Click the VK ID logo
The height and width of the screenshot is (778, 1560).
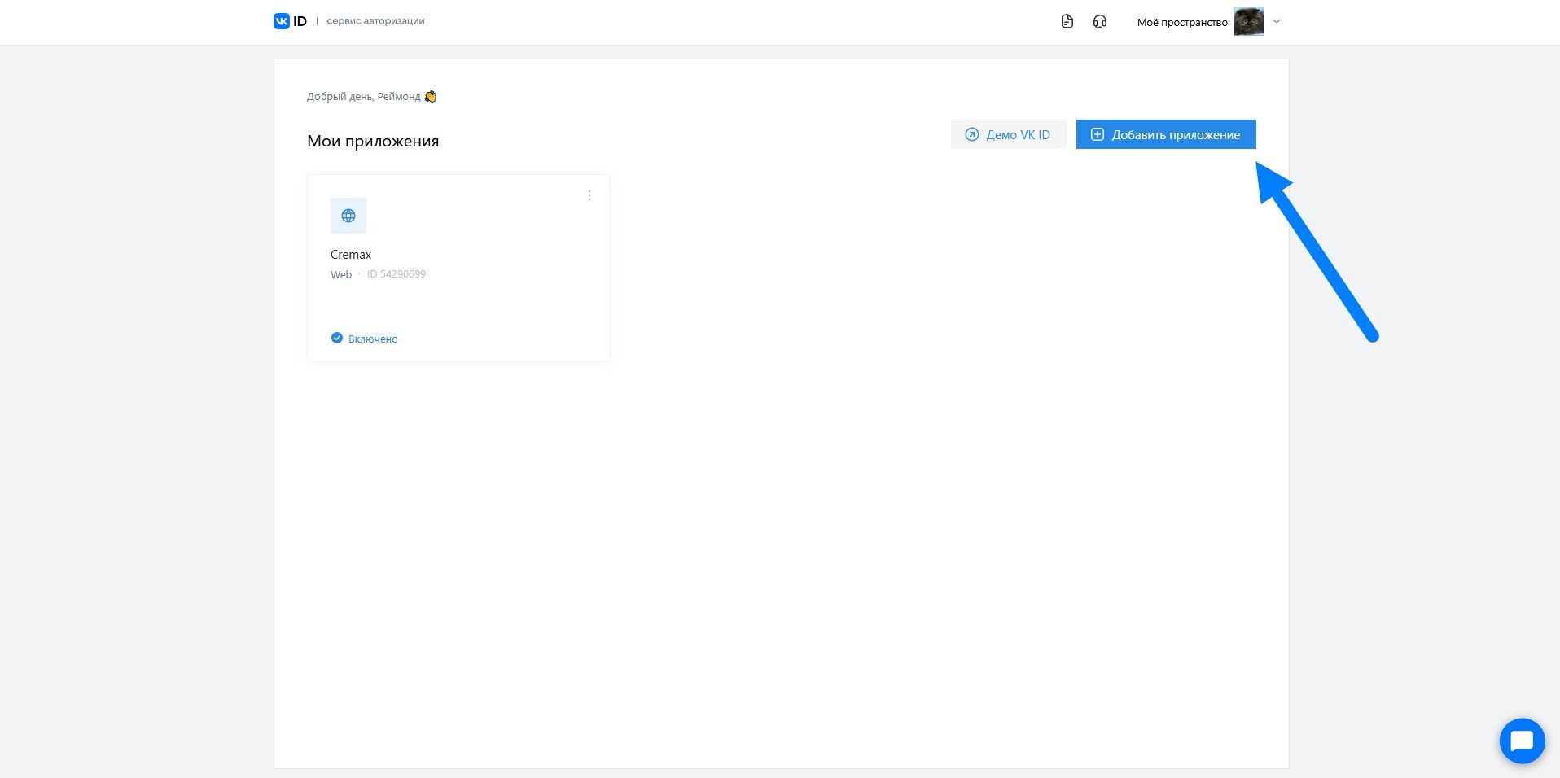(290, 21)
